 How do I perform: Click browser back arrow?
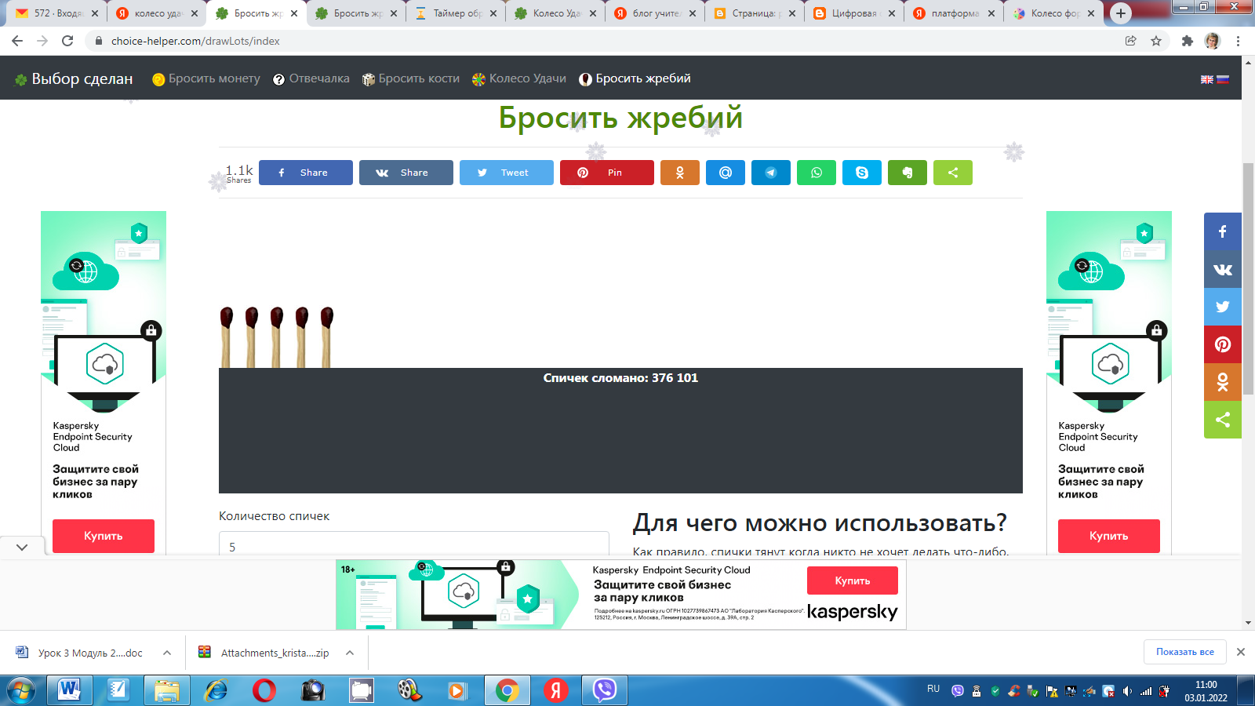(17, 41)
